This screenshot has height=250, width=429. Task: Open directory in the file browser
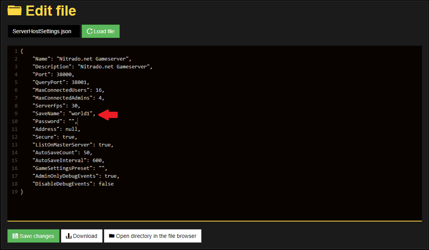click(x=153, y=236)
